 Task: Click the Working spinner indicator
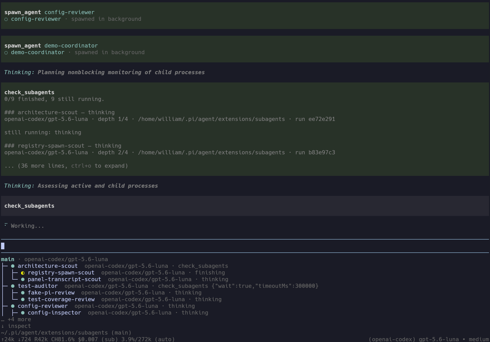(x=6, y=225)
